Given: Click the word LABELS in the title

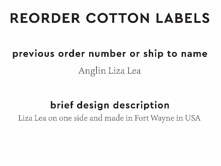Looking at the screenshot, I should (182, 18).
